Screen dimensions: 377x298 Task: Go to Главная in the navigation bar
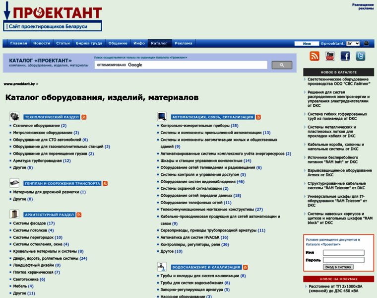(18, 43)
